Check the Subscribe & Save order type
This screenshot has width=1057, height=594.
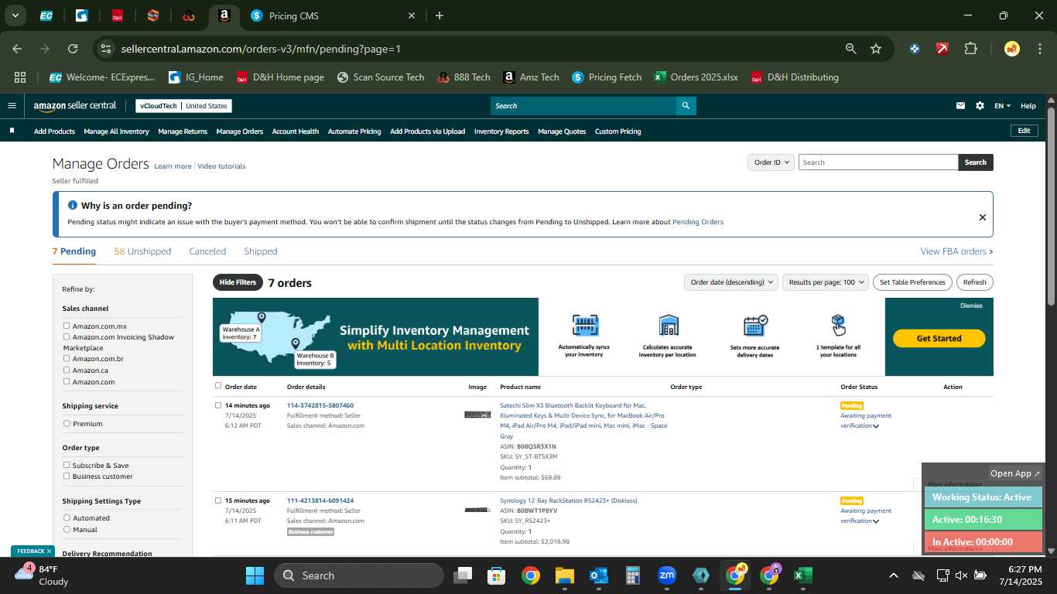[x=67, y=465]
